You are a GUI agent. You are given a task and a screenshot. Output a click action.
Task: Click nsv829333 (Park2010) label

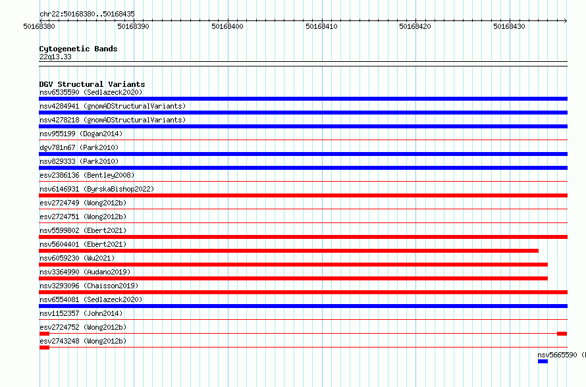point(79,161)
